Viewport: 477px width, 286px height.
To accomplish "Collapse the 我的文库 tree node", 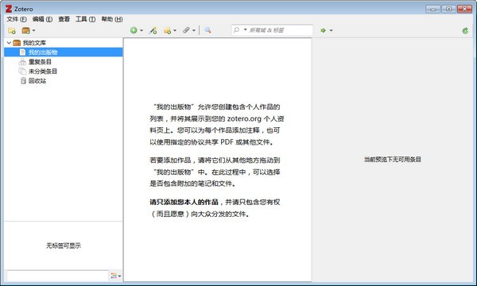I will coord(9,43).
